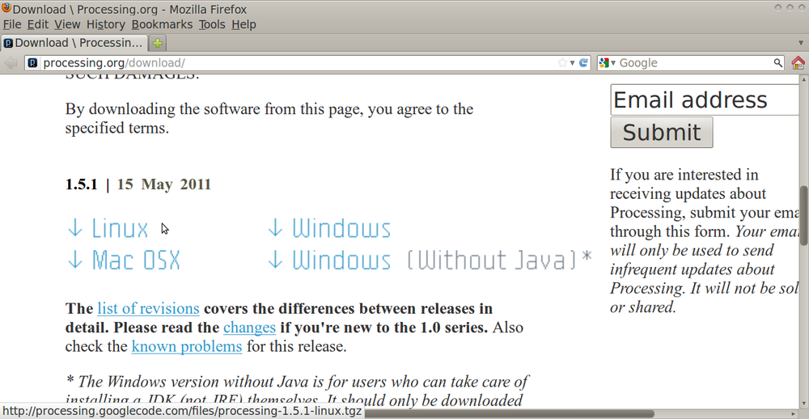Click the search magnifier icon in the Google box
The height and width of the screenshot is (419, 809).
pos(777,63)
